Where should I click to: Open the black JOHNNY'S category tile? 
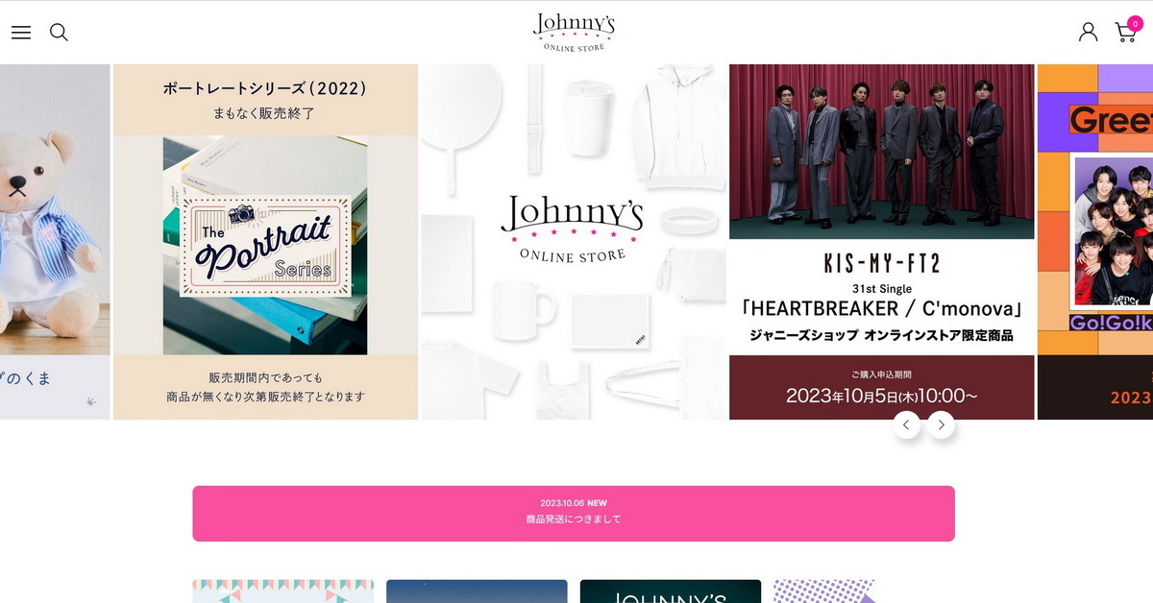[670, 591]
